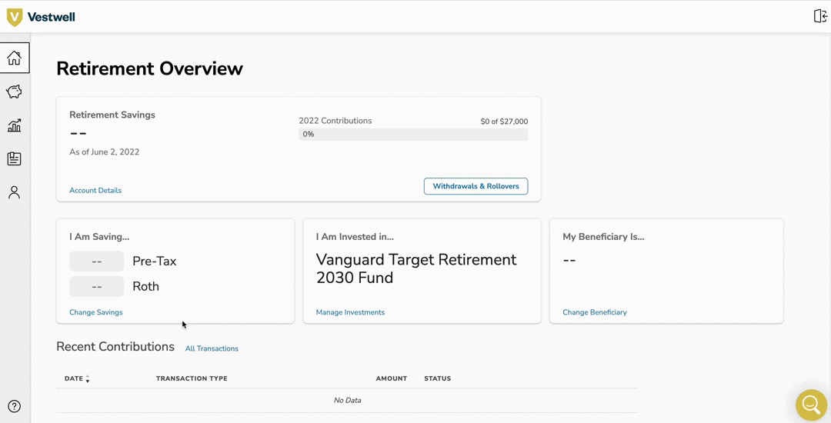Click the Change Beneficiary link
The width and height of the screenshot is (831, 423).
pos(595,312)
